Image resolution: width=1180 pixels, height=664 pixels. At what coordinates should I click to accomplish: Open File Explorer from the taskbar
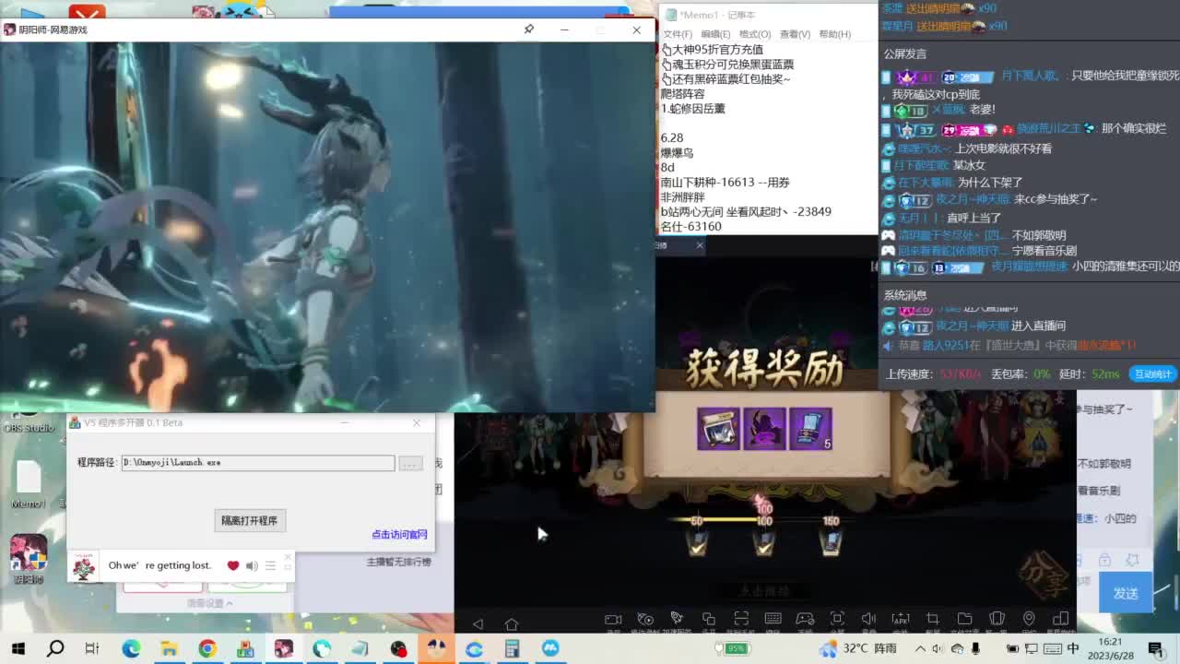pos(169,648)
